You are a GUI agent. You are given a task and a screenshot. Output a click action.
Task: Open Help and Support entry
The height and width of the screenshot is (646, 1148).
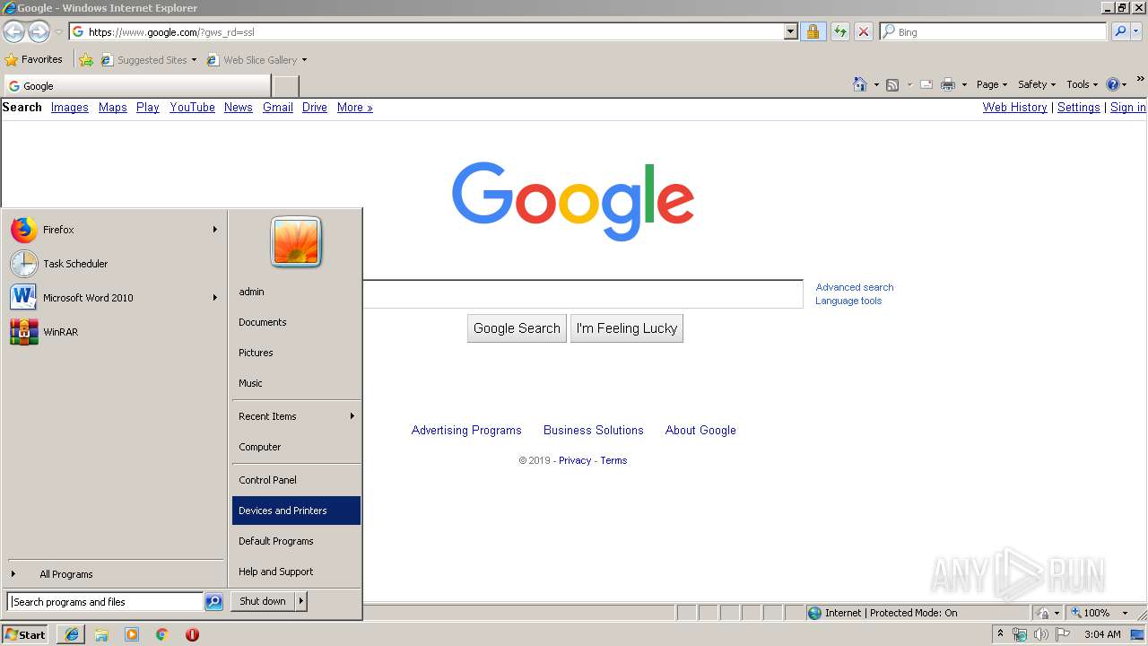pos(296,572)
